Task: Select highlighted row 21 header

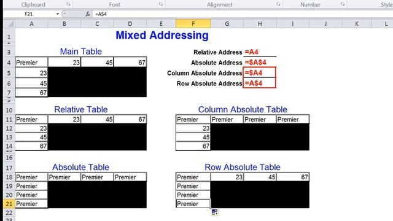Action: tap(9, 204)
